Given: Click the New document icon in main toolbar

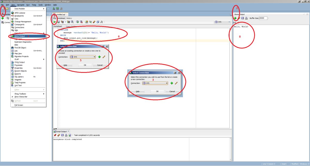Looking at the screenshot, I should 4,9.
